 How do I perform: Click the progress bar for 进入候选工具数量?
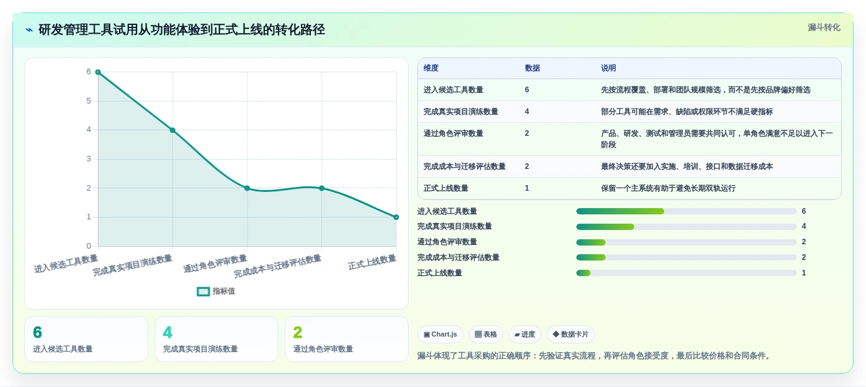point(687,211)
